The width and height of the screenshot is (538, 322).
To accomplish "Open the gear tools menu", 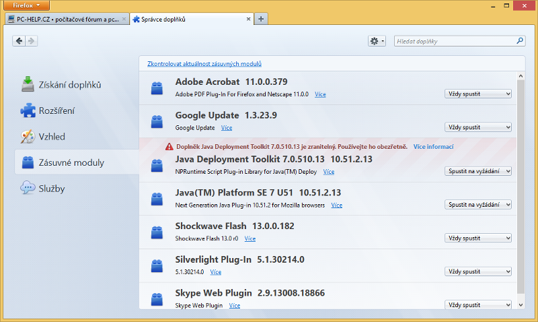I will coord(377,41).
